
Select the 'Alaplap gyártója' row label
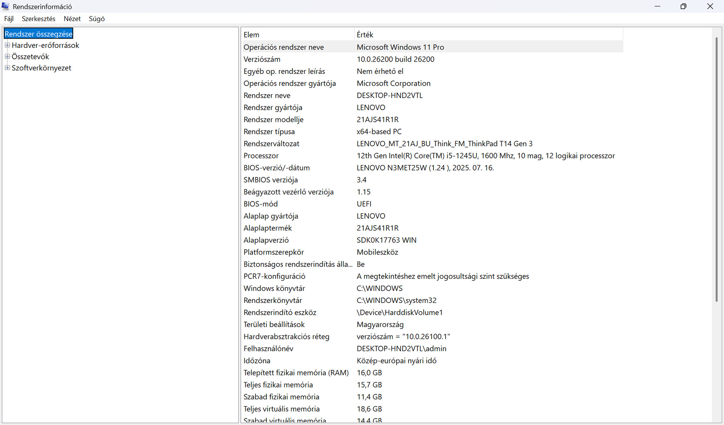pyautogui.click(x=271, y=216)
